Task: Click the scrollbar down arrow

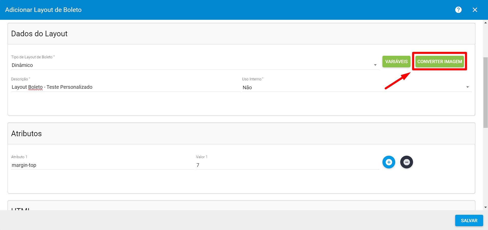Action: click(x=485, y=207)
